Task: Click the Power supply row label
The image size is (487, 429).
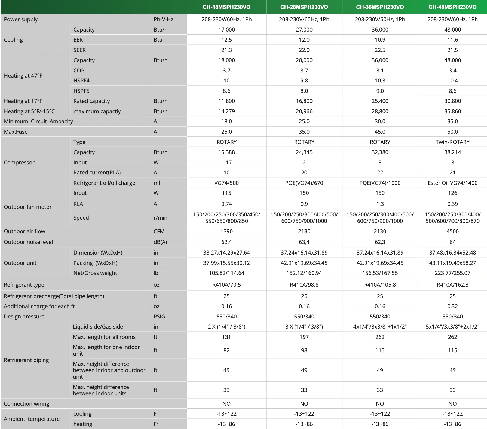Action: [x=21, y=19]
